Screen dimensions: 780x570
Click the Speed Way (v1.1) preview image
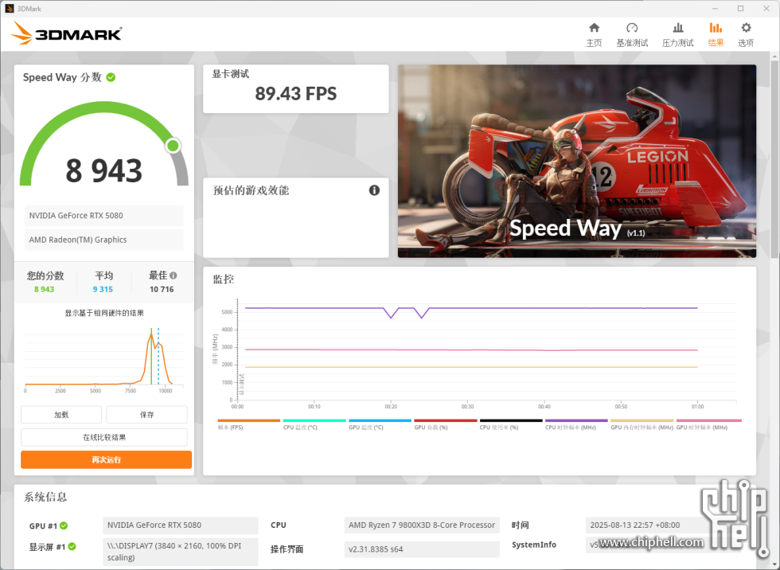[576, 161]
